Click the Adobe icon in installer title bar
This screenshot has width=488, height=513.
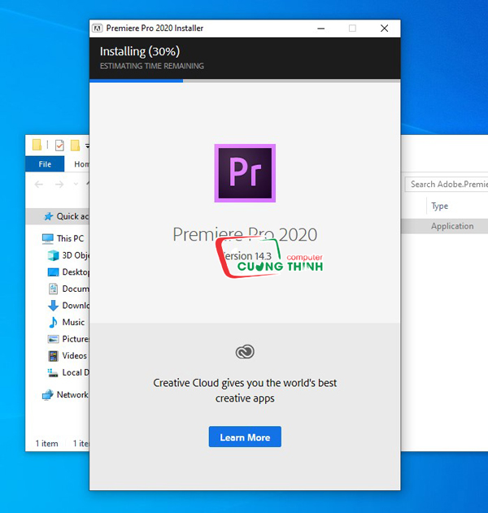click(x=98, y=28)
